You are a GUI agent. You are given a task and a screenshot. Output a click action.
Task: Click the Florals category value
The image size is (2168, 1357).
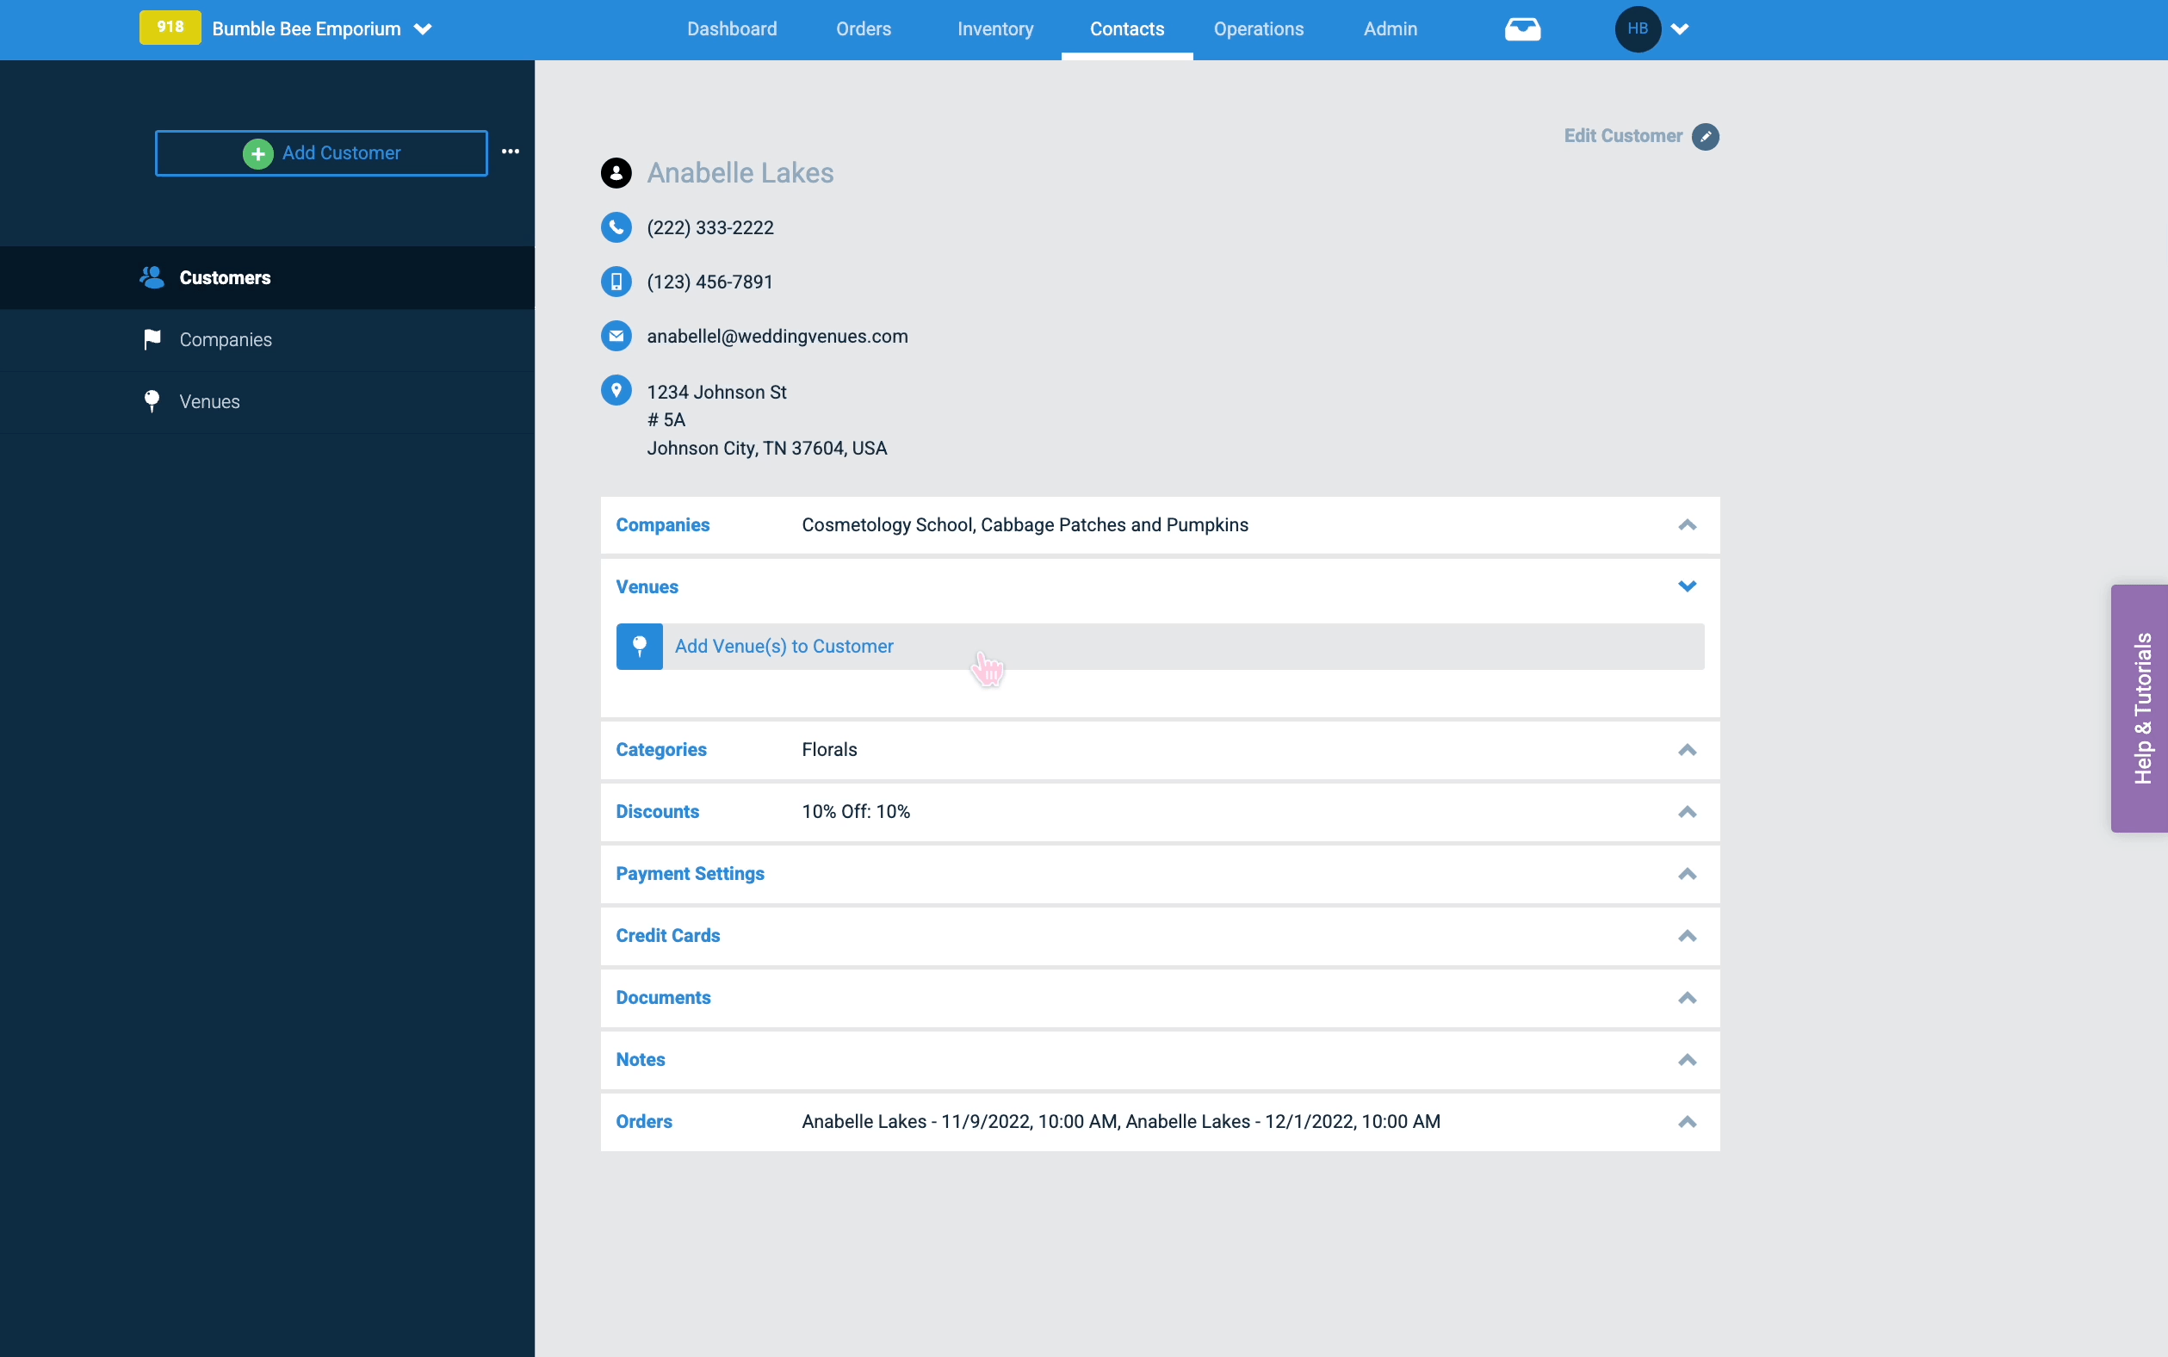coord(829,750)
